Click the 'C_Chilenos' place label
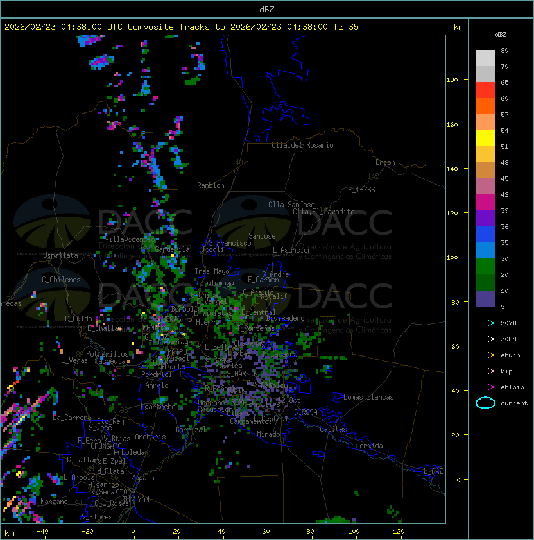This screenshot has width=534, height=540. pyautogui.click(x=61, y=280)
